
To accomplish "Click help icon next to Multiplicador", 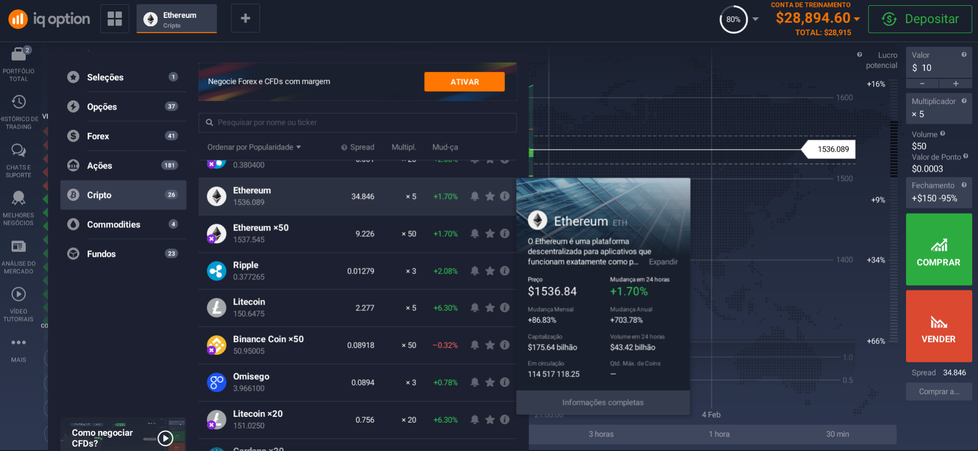I will pyautogui.click(x=964, y=101).
